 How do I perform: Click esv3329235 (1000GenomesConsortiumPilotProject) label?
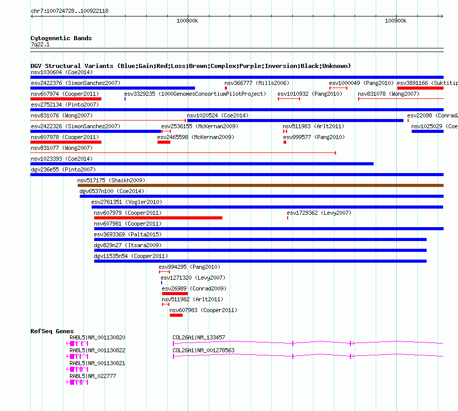195,94
